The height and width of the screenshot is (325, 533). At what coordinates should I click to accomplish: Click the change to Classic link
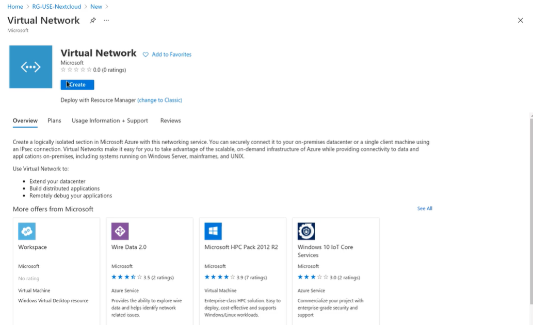[160, 100]
